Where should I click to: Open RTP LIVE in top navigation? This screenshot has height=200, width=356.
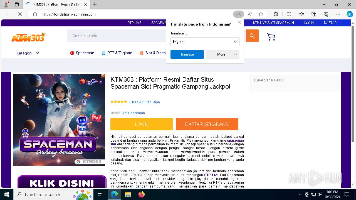click(134, 23)
